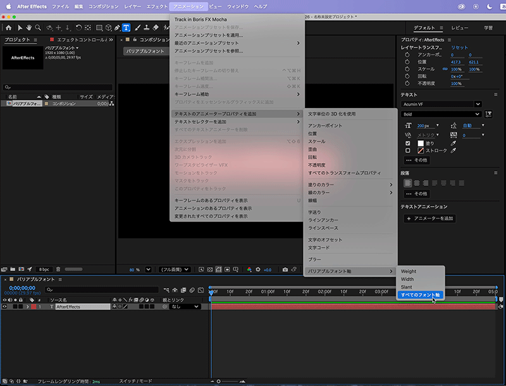Click the snapshot camera icon below viewer
Viewport: 506px width, 386px height.
click(285, 269)
